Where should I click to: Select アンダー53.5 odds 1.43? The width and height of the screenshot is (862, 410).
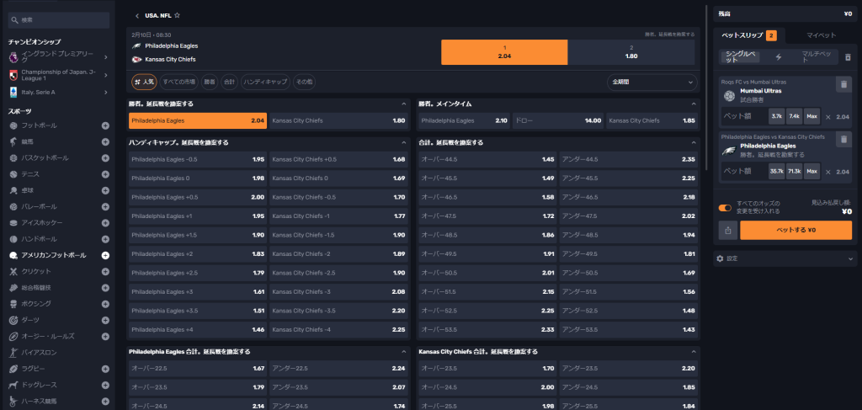[x=628, y=329]
